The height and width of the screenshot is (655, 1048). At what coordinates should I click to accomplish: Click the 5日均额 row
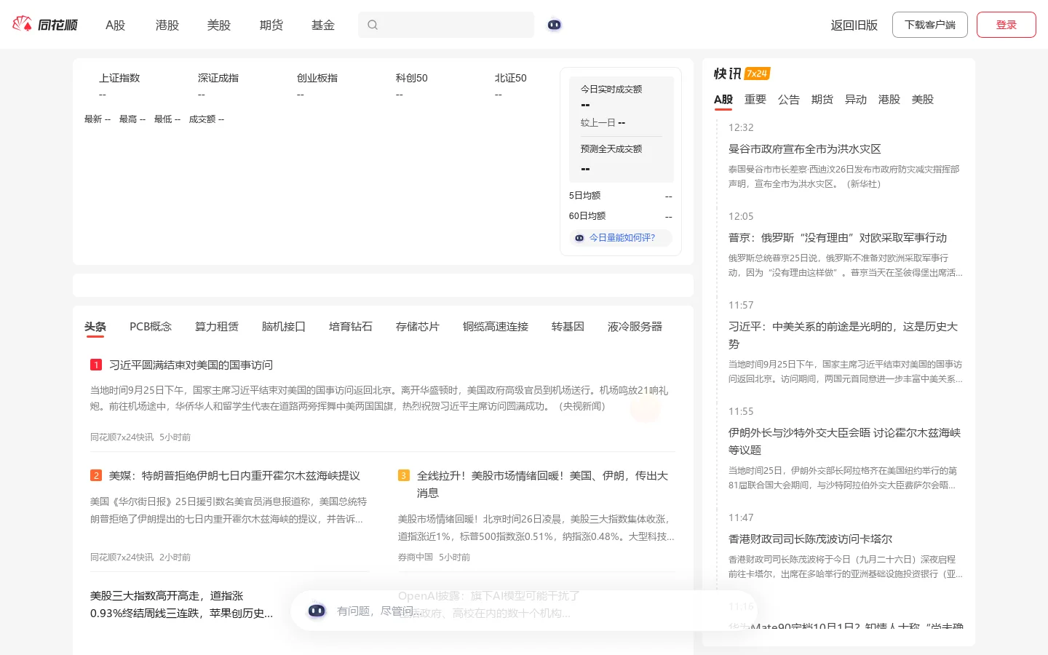point(621,196)
